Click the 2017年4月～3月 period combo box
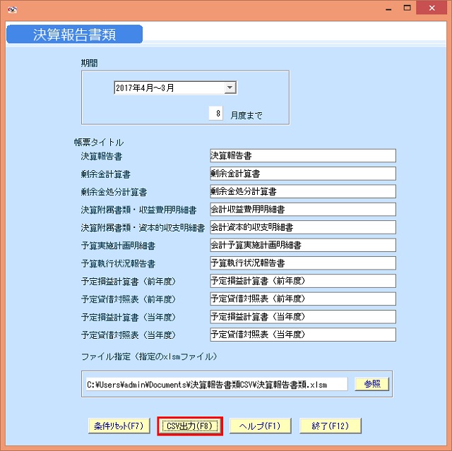The image size is (452, 451). (175, 88)
